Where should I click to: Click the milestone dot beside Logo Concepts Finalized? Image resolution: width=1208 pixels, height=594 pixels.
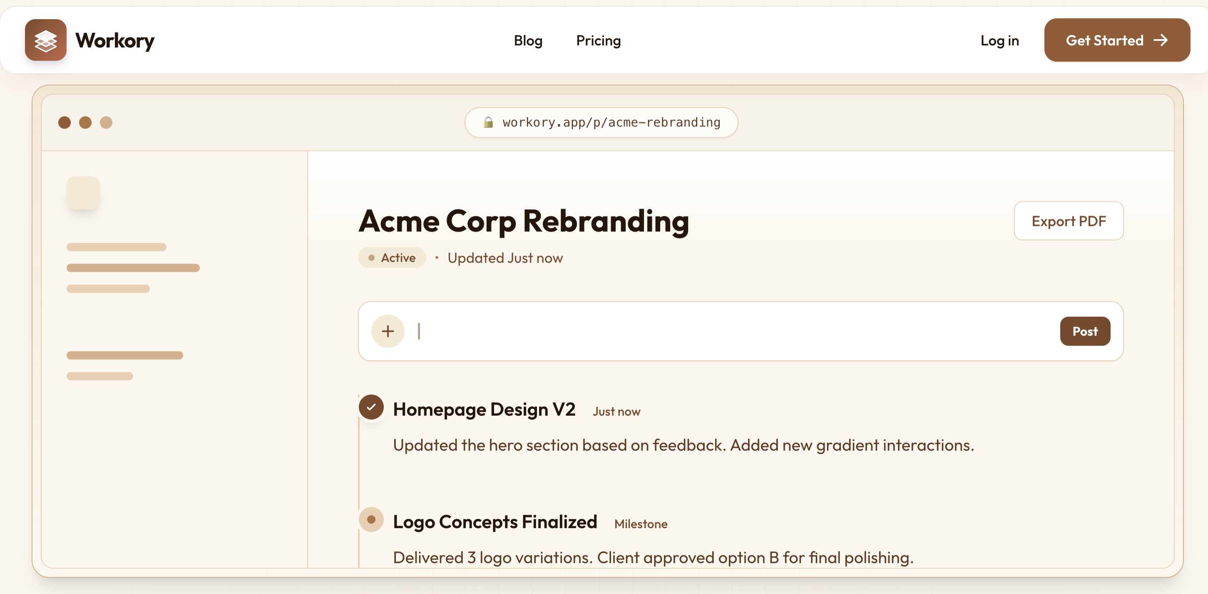click(371, 519)
